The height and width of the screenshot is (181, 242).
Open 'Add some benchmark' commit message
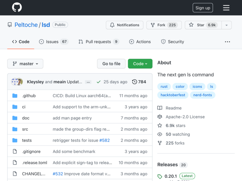coord(74,152)
